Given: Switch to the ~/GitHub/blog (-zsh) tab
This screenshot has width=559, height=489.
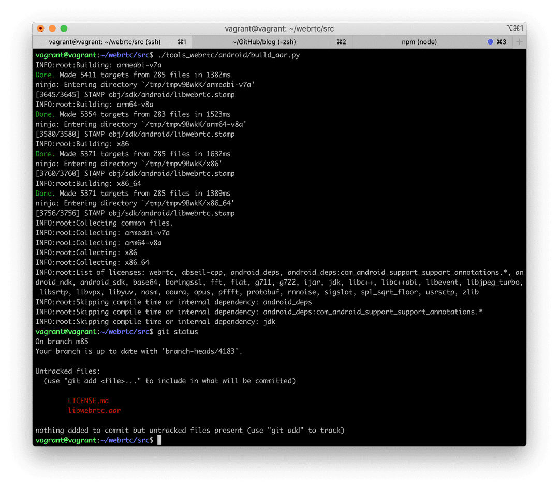Looking at the screenshot, I should pos(272,42).
